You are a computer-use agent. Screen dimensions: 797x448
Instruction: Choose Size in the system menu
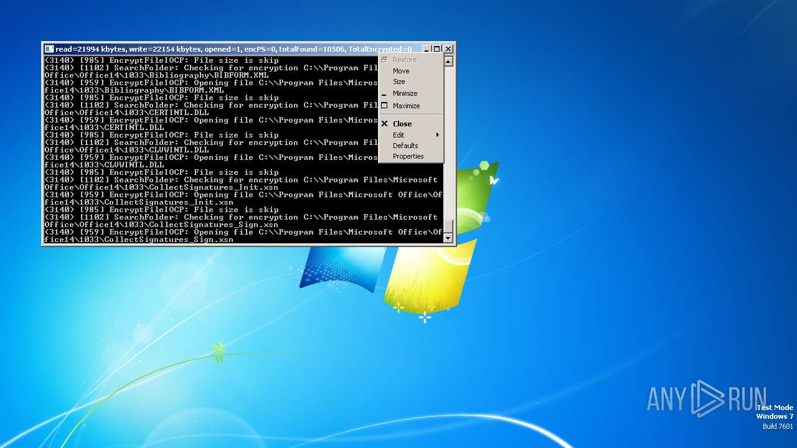[411, 82]
